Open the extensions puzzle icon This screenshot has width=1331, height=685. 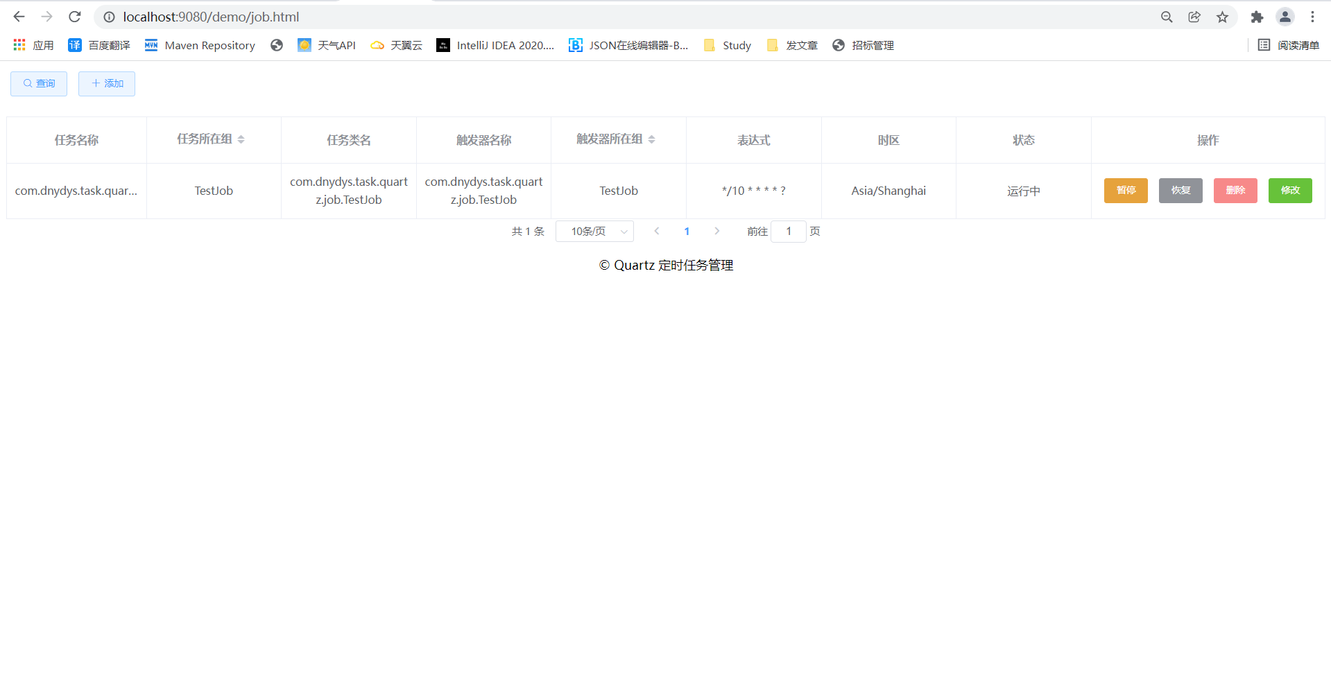pyautogui.click(x=1257, y=17)
